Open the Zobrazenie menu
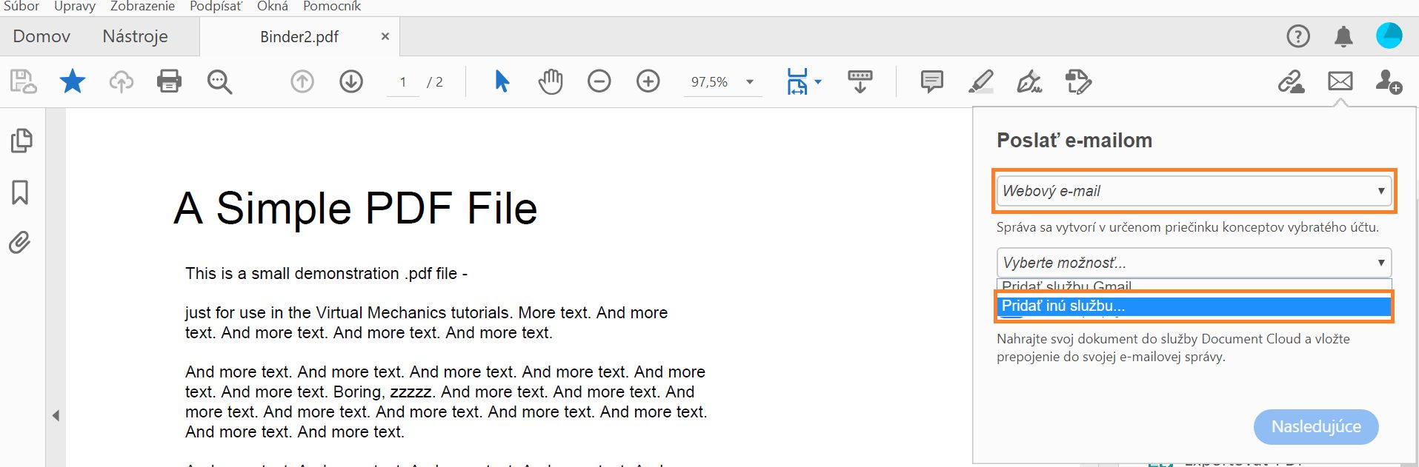The image size is (1419, 467). tap(142, 7)
